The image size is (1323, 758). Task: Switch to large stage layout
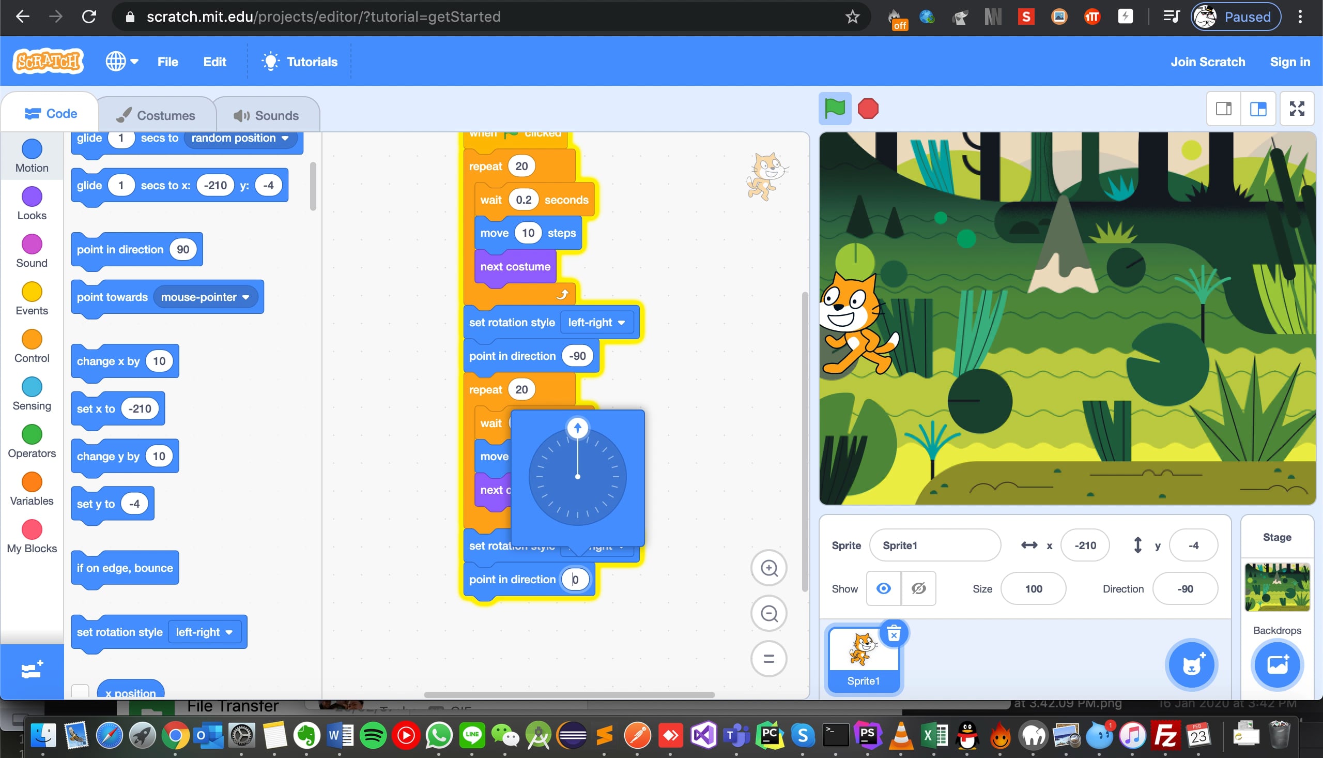[x=1258, y=109]
